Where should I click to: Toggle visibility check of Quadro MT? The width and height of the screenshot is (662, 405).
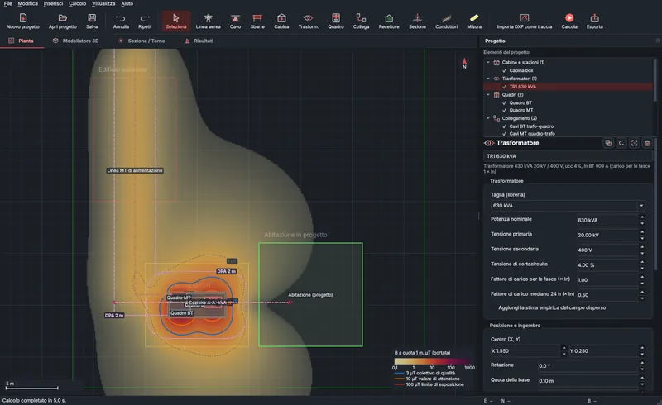pyautogui.click(x=504, y=110)
